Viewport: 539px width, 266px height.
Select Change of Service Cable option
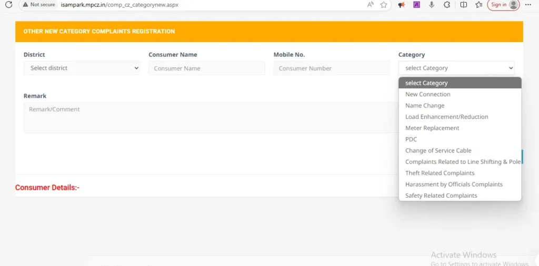pos(460,150)
